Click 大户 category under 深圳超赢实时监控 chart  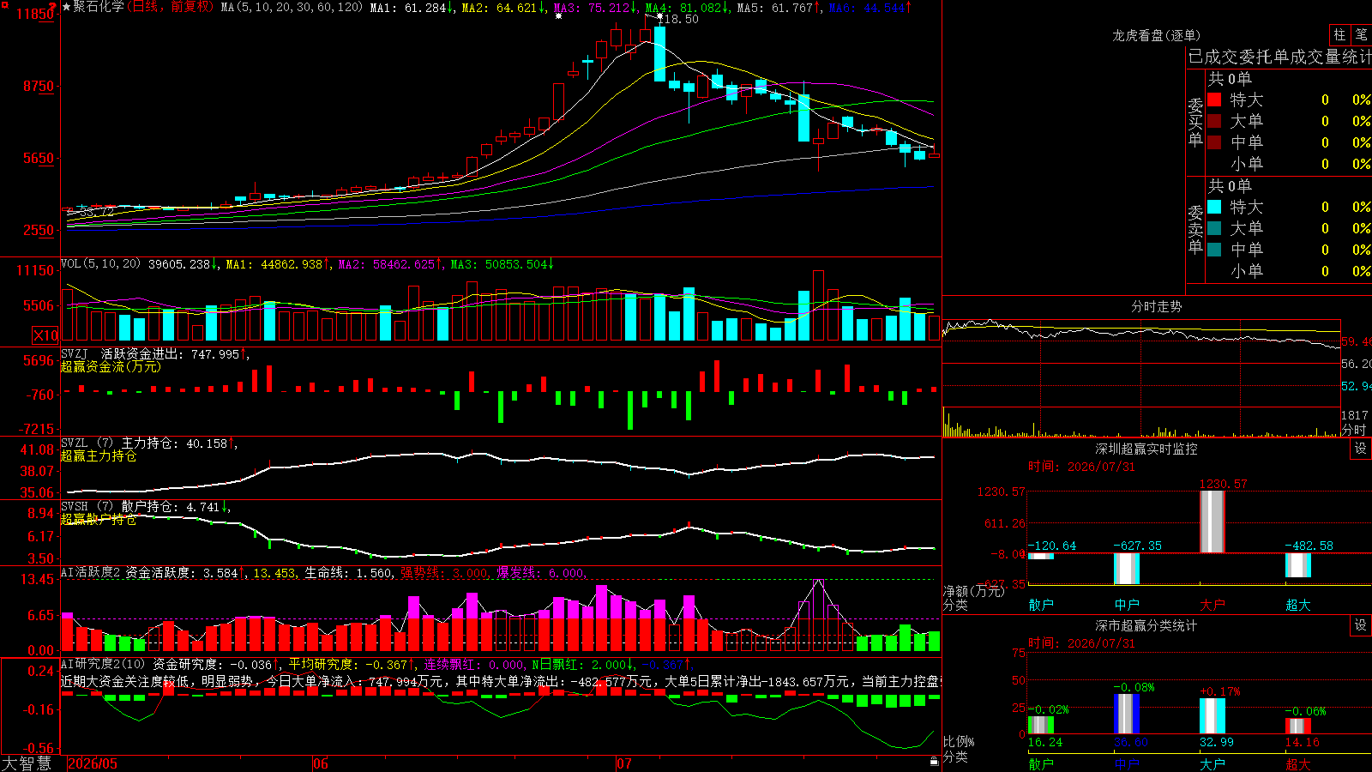click(1213, 605)
